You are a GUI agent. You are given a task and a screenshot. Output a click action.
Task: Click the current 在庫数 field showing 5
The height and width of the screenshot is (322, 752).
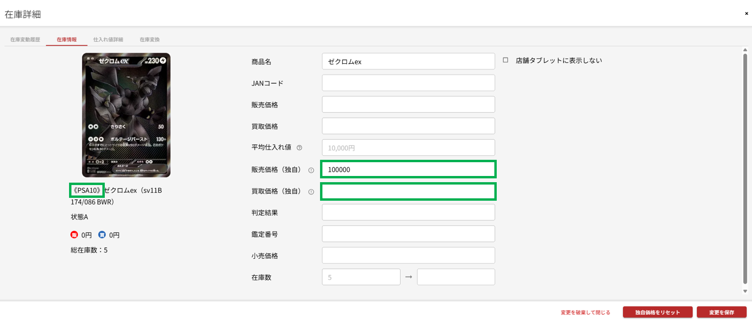(x=361, y=277)
